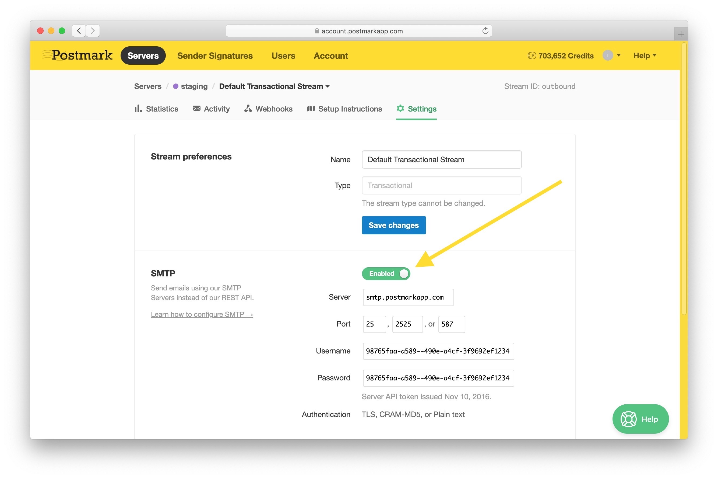Open Learn how to configure SMTP link
The width and height of the screenshot is (718, 479).
pyautogui.click(x=202, y=314)
